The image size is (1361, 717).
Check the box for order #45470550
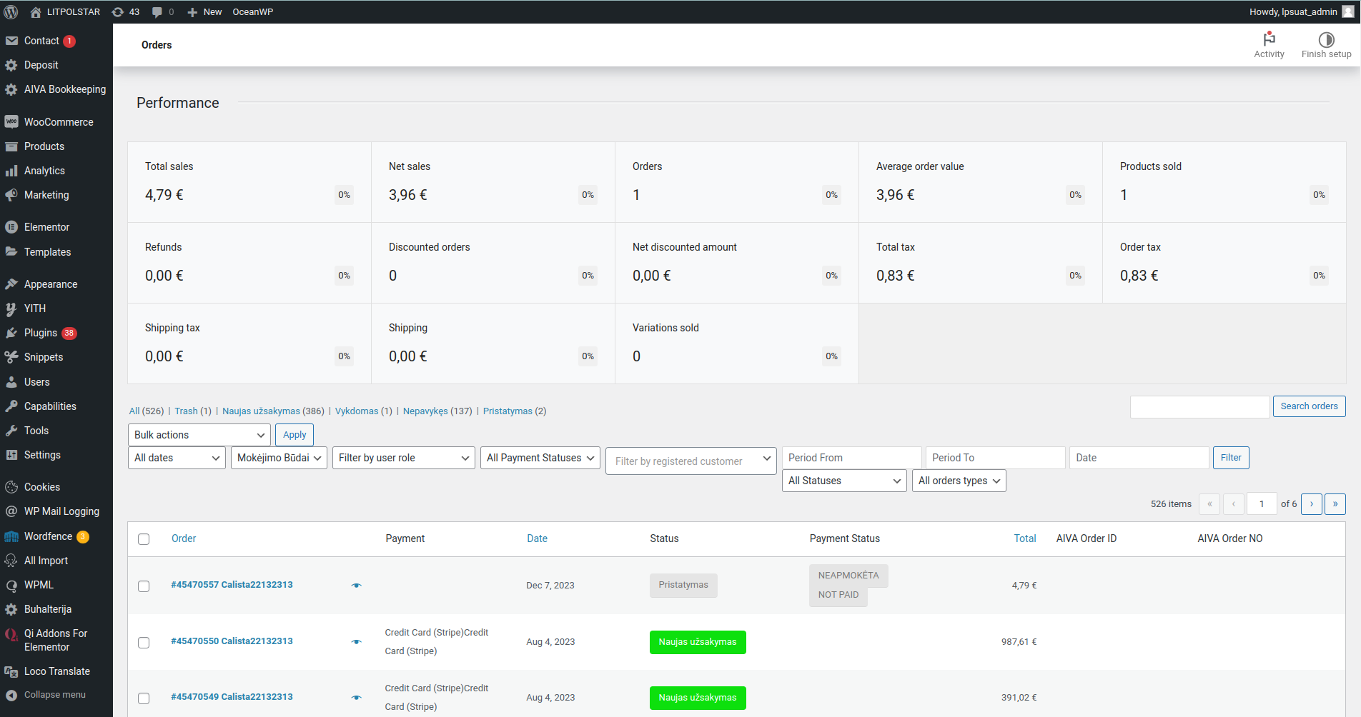tap(144, 642)
